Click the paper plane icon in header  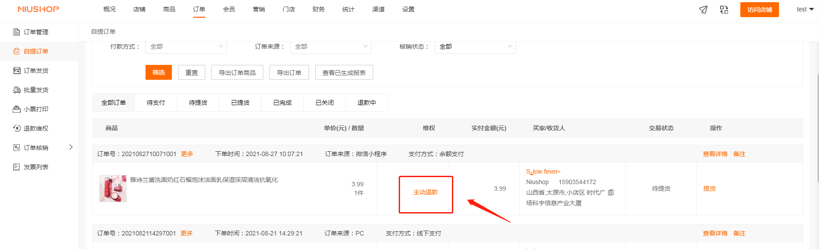point(703,10)
